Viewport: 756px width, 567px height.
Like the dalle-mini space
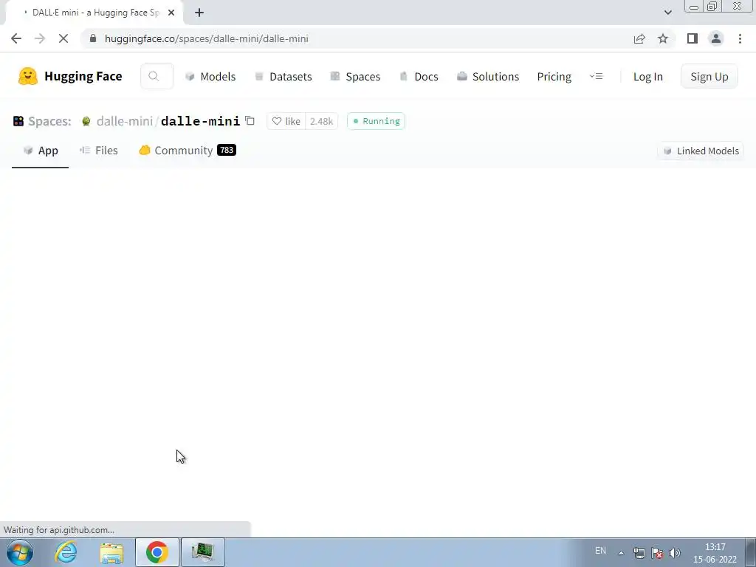[x=286, y=121]
